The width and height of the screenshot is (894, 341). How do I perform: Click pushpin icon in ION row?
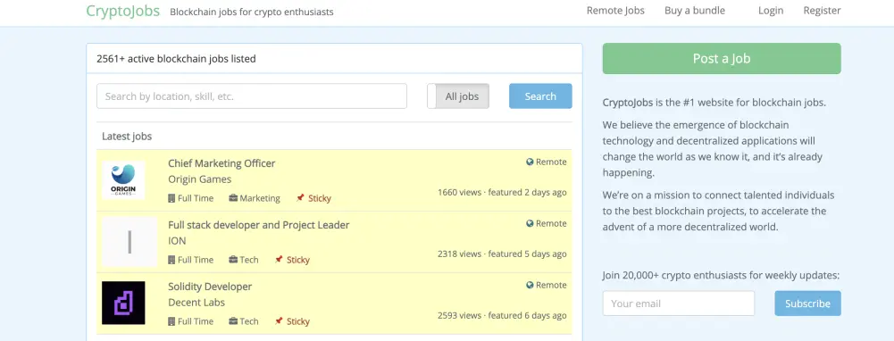tap(279, 260)
